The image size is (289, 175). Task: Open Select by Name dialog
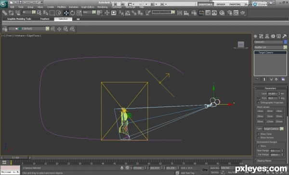46,13
